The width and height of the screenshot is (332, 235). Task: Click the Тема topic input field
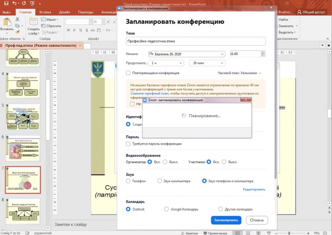point(196,41)
